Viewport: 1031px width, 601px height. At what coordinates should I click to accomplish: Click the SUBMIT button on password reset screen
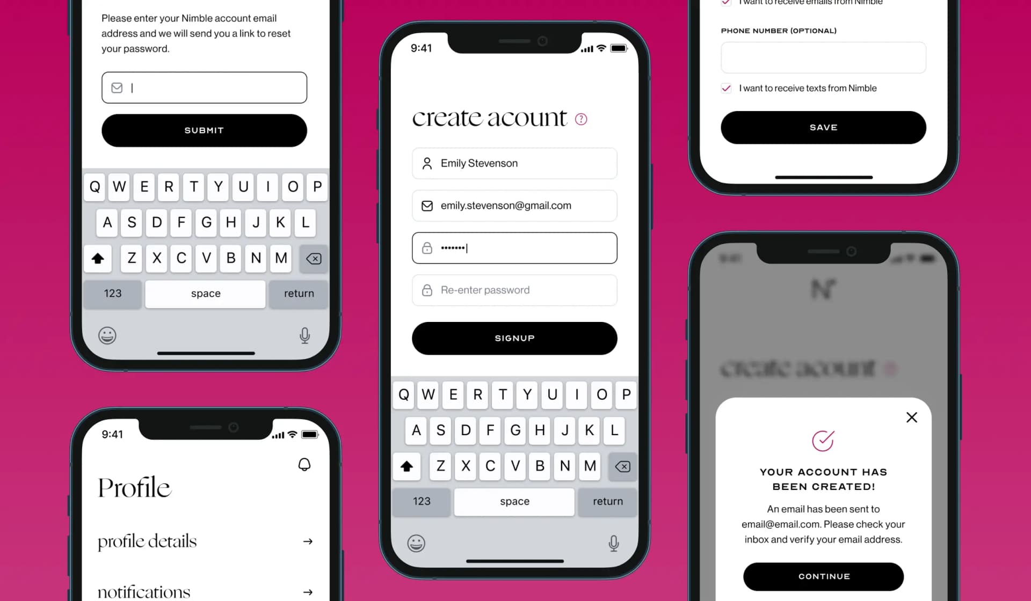coord(204,130)
